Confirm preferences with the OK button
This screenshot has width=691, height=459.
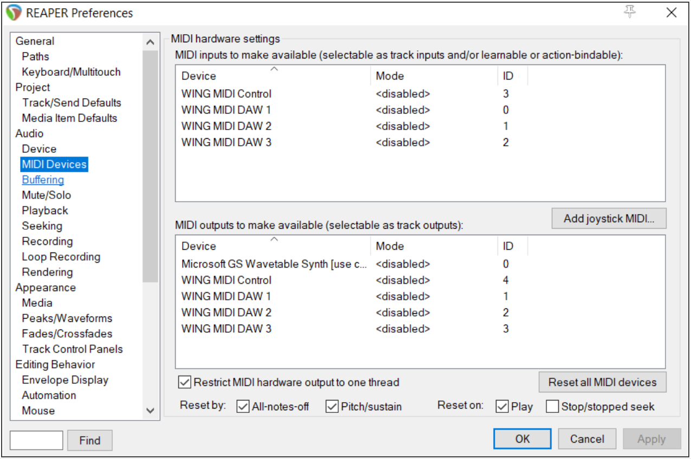pos(522,439)
